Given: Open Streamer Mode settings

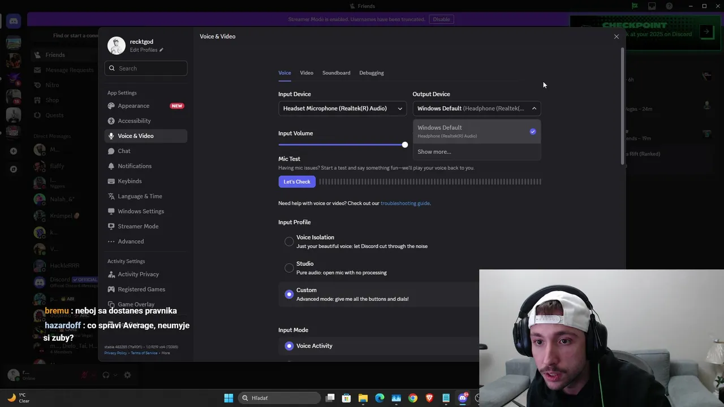Looking at the screenshot, I should pyautogui.click(x=145, y=226).
